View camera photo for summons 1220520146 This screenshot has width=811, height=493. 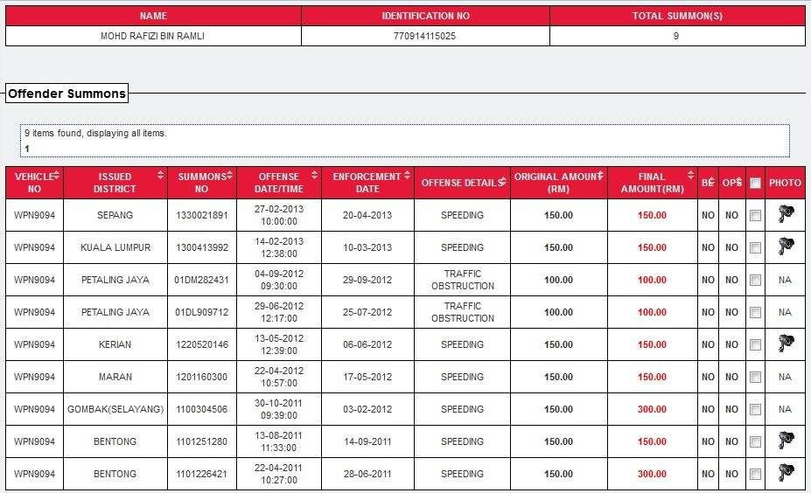786,344
